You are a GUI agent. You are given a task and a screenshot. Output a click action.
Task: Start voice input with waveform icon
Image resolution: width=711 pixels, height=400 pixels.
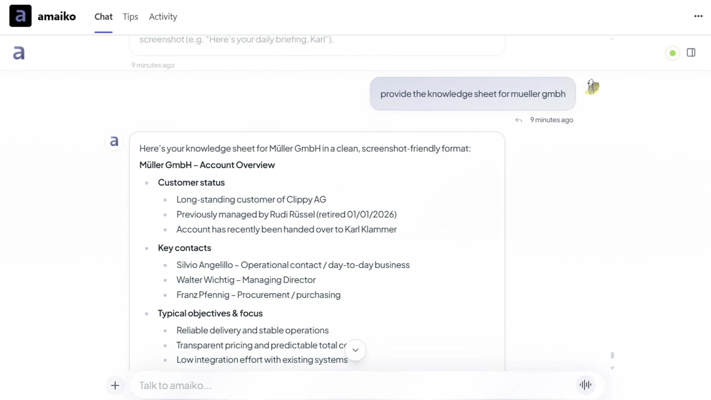point(585,385)
